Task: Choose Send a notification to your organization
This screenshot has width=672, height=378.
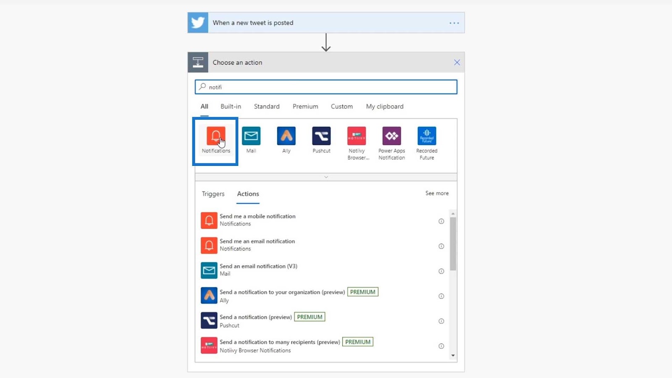Action: click(x=323, y=296)
